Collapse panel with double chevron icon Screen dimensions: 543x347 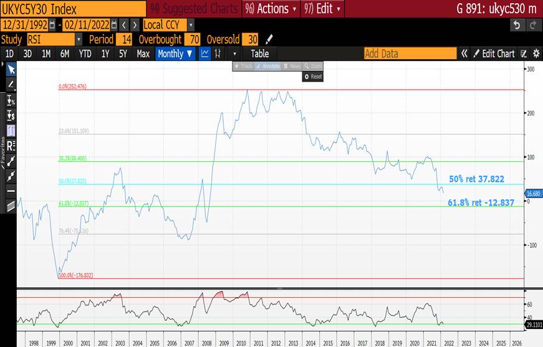point(464,54)
